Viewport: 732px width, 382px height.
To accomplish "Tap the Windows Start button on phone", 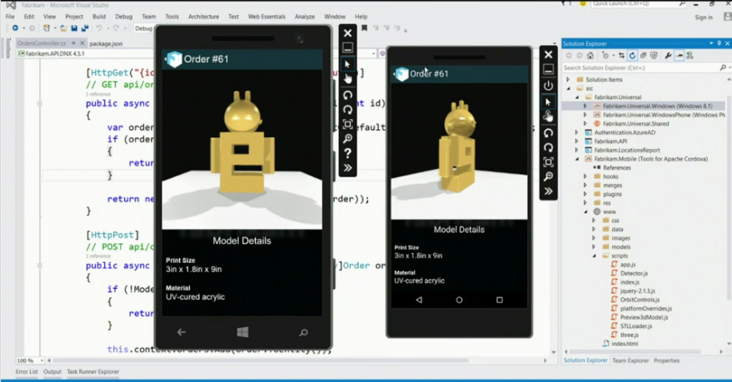I will point(242,332).
